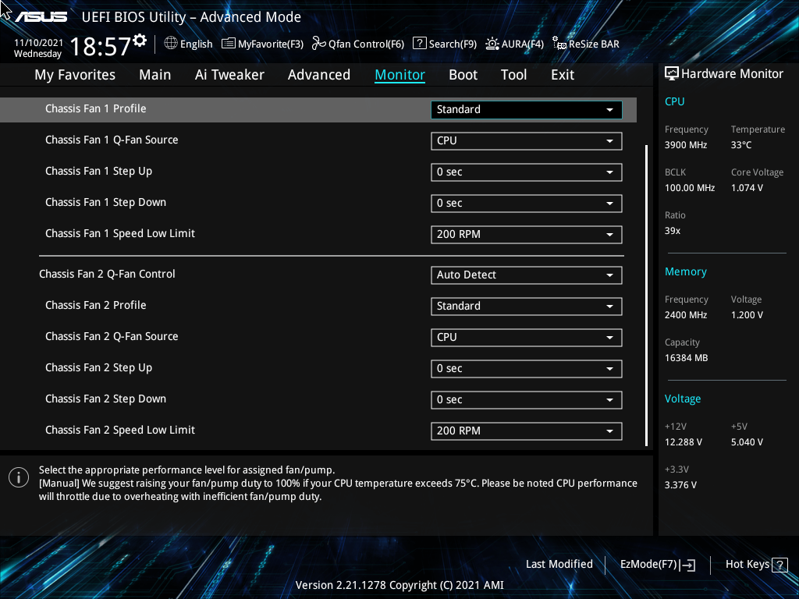799x599 pixels.
Task: Click Last Modified button
Action: point(559,565)
